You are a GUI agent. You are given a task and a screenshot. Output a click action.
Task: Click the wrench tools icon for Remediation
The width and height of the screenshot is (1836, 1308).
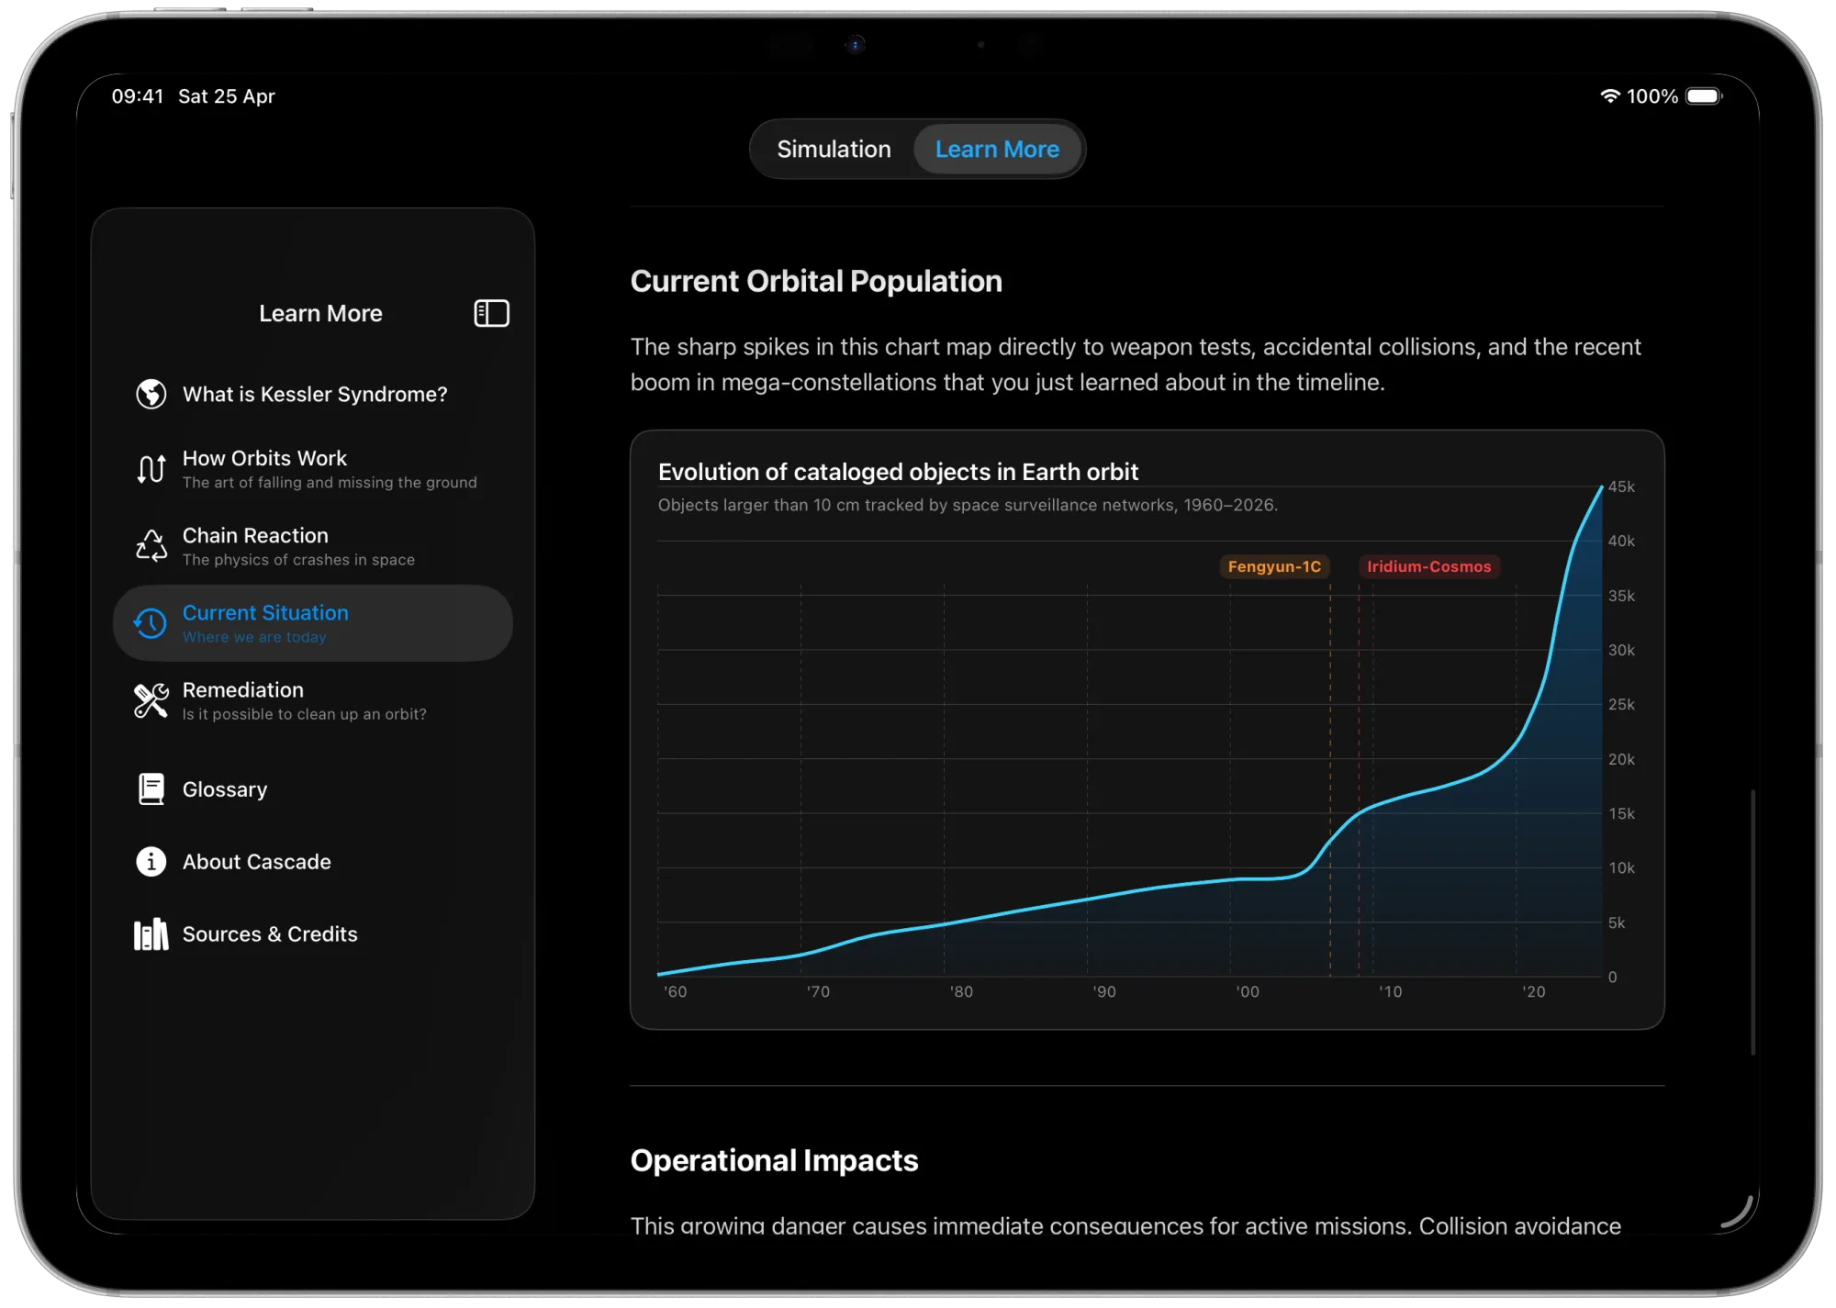click(x=151, y=700)
